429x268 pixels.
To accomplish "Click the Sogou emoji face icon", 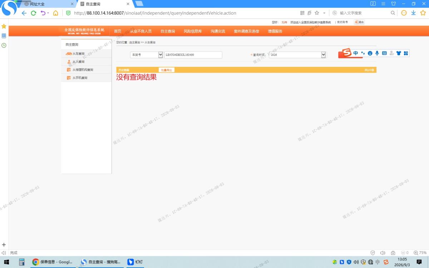I will tap(370, 53).
